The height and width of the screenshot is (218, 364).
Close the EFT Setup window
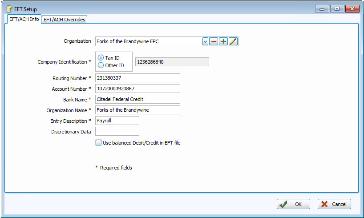point(352,9)
